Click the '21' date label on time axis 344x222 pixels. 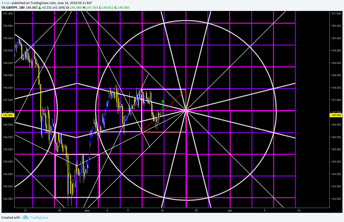pos(25,210)
